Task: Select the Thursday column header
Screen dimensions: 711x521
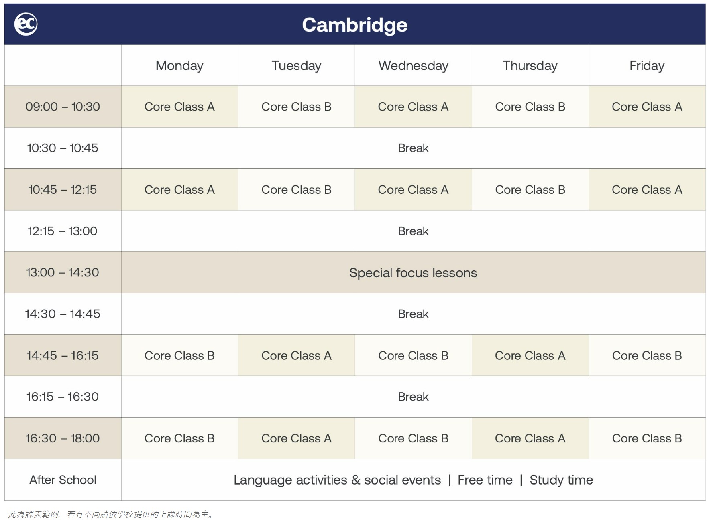Action: 530,65
